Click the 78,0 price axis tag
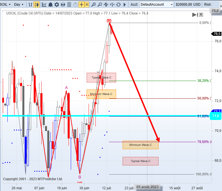The height and width of the screenshot is (191, 222). pos(215,11)
